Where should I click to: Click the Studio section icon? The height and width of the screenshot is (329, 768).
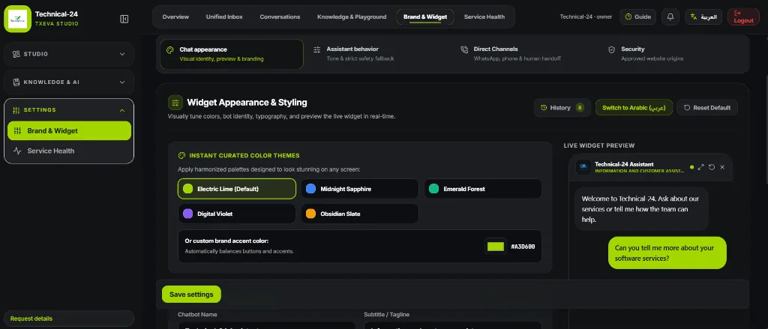pyautogui.click(x=16, y=55)
